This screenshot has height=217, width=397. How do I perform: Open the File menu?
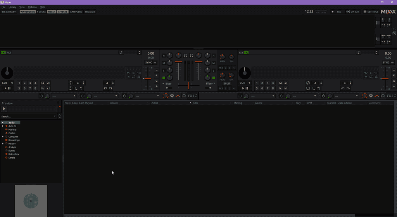pos(3,7)
